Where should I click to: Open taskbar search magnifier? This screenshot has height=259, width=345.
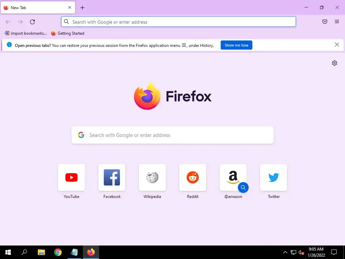tap(24, 252)
